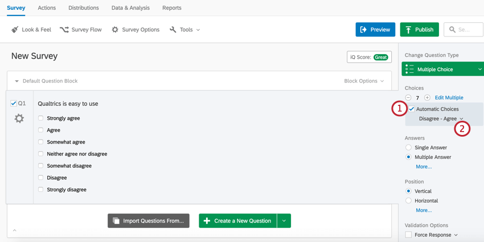484x242 pixels.
Task: Collapse block using bottom-left caret
Action: tap(14, 230)
